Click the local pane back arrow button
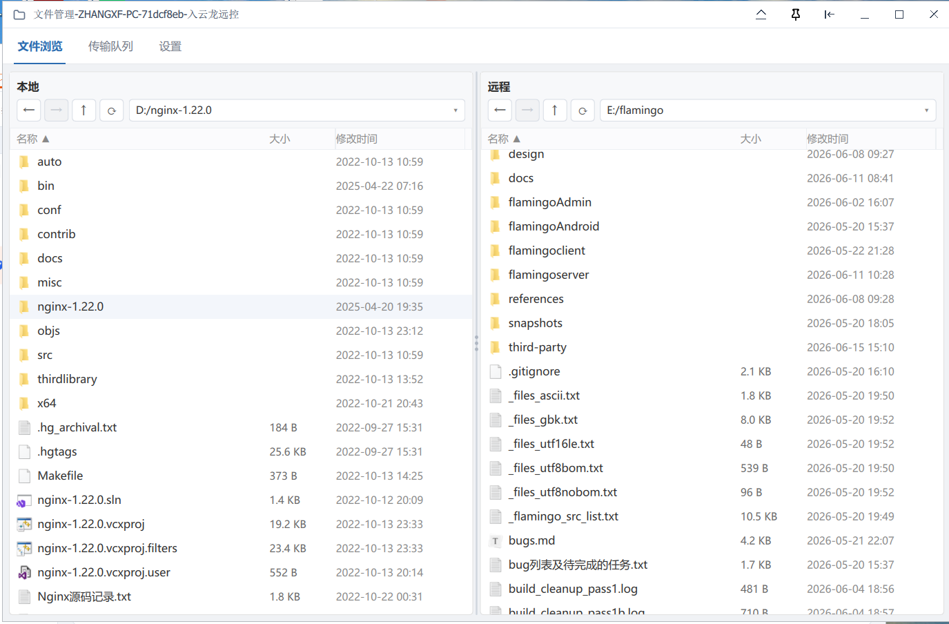This screenshot has height=624, width=949. (29, 110)
